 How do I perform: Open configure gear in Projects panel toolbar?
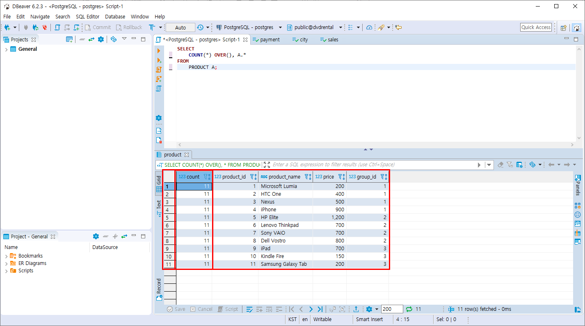tap(101, 39)
